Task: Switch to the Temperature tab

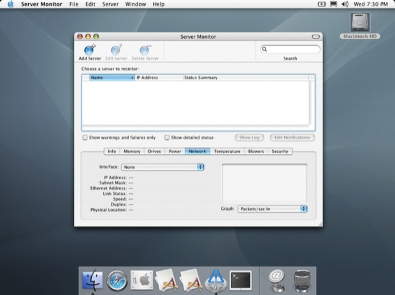Action: coord(227,151)
